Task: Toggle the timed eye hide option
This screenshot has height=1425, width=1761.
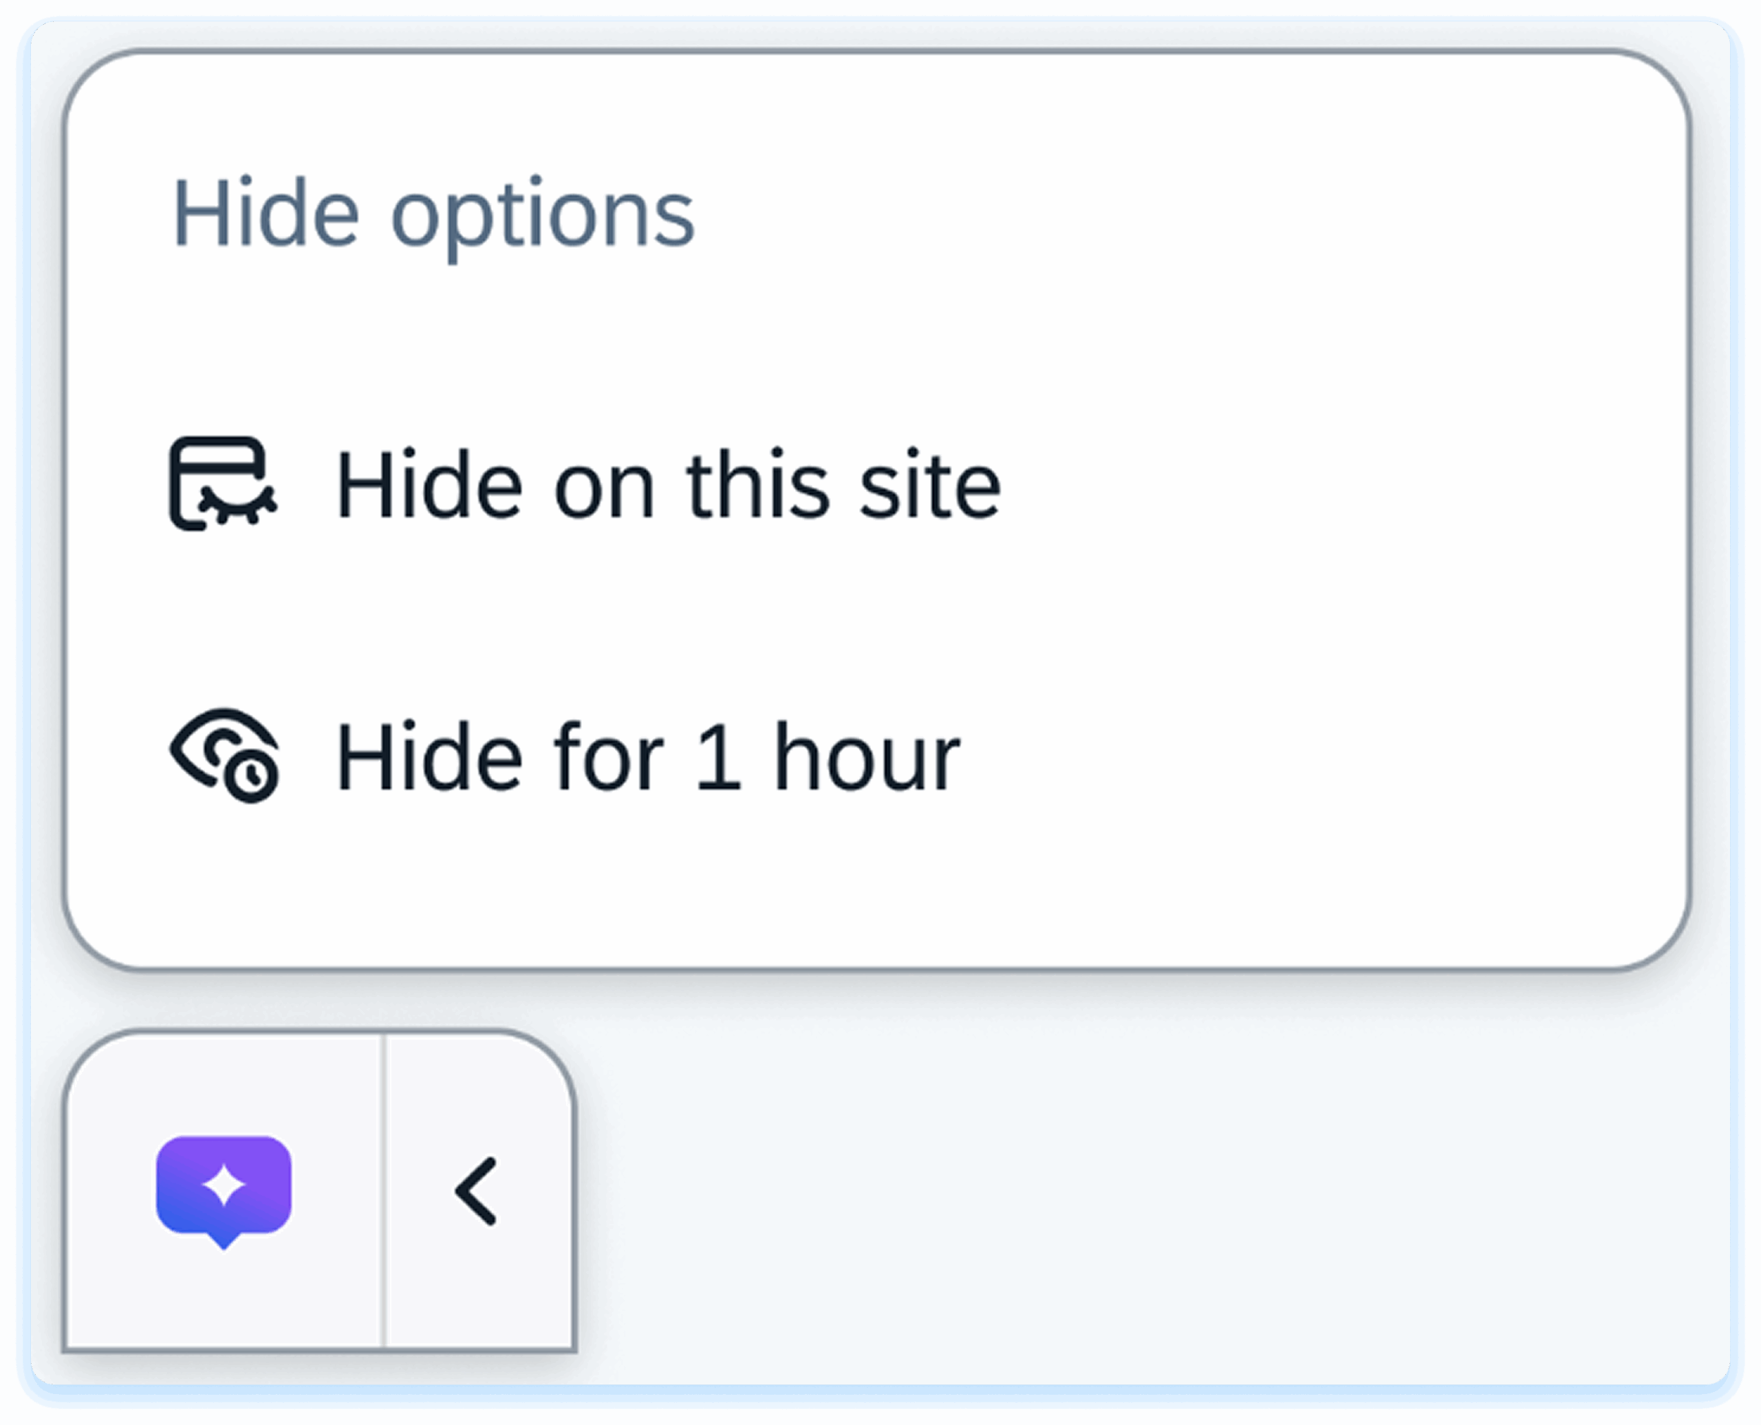Action: [x=224, y=756]
